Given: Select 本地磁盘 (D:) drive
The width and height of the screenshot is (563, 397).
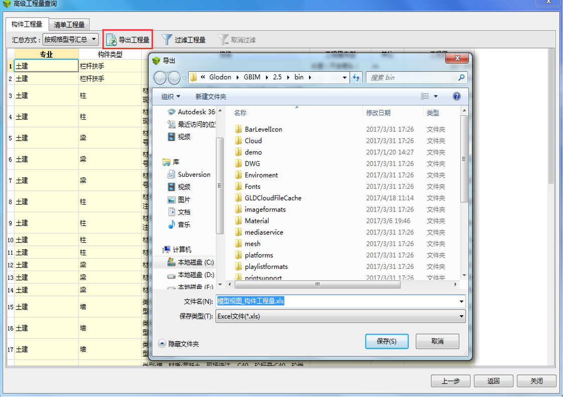Looking at the screenshot, I should [191, 275].
